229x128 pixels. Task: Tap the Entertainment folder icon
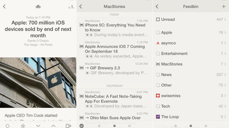pyautogui.click(x=158, y=53)
